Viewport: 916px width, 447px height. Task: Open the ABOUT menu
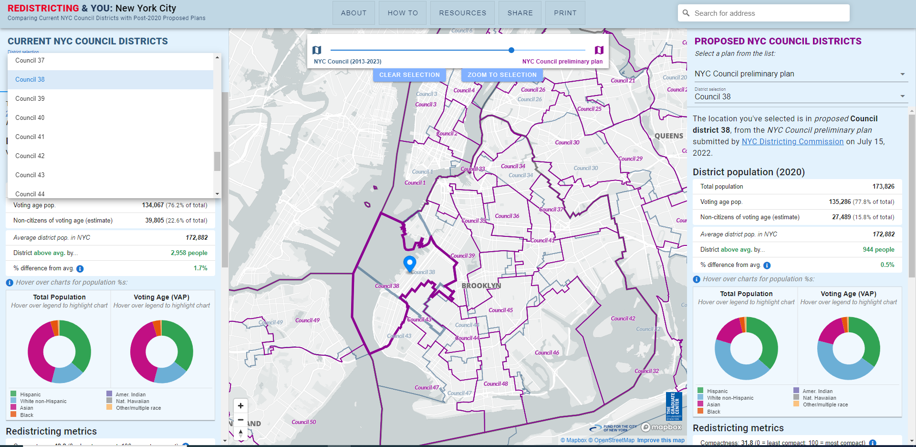[x=354, y=13]
